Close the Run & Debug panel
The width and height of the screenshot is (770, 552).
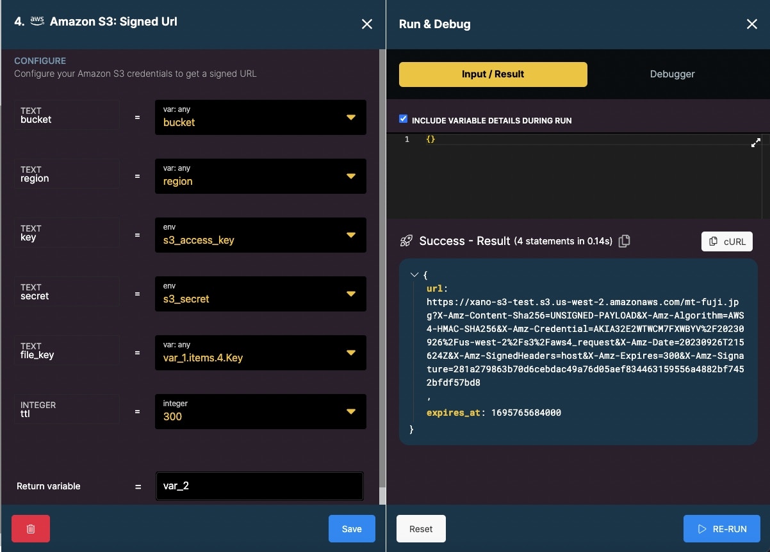click(752, 24)
